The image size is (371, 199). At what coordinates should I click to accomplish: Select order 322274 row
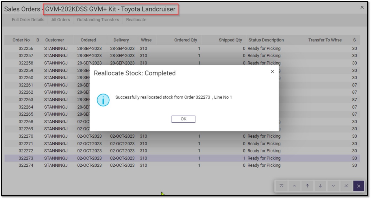[x=182, y=165]
